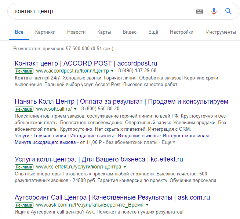The image size is (240, 219).
Task: Open the on-screen keyboard icon
Action: click(x=199, y=11)
